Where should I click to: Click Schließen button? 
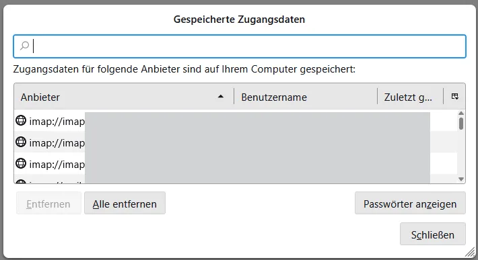(x=433, y=234)
